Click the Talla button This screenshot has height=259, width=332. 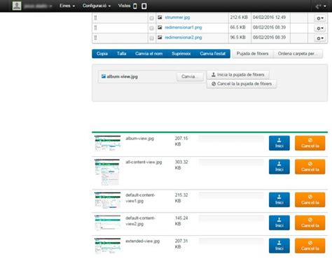click(x=122, y=54)
